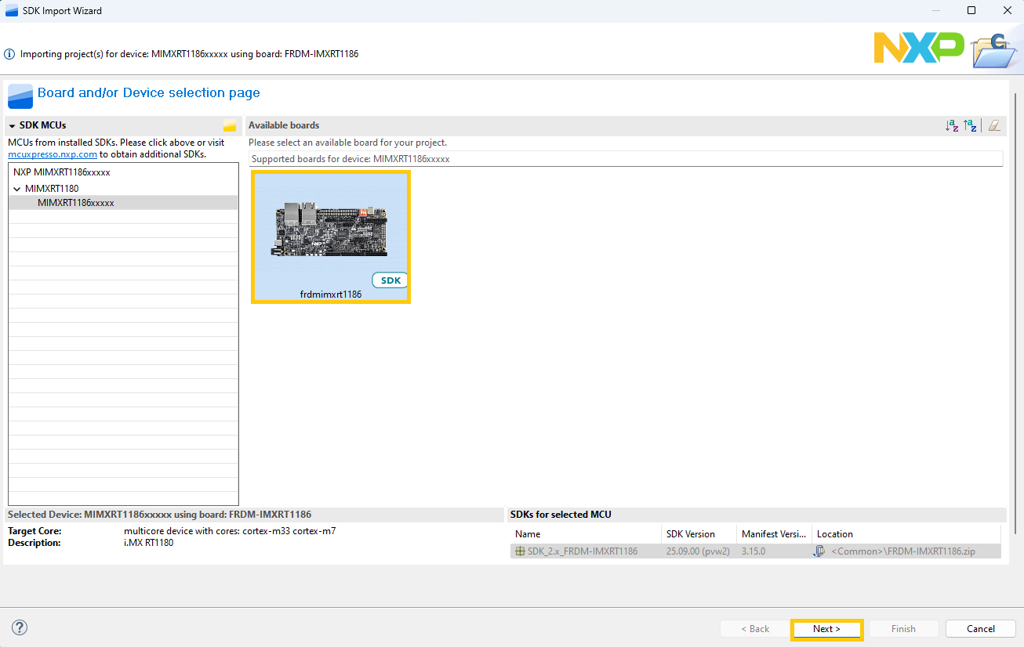Click the archive icon in Location column
This screenshot has width=1024, height=647.
click(819, 551)
